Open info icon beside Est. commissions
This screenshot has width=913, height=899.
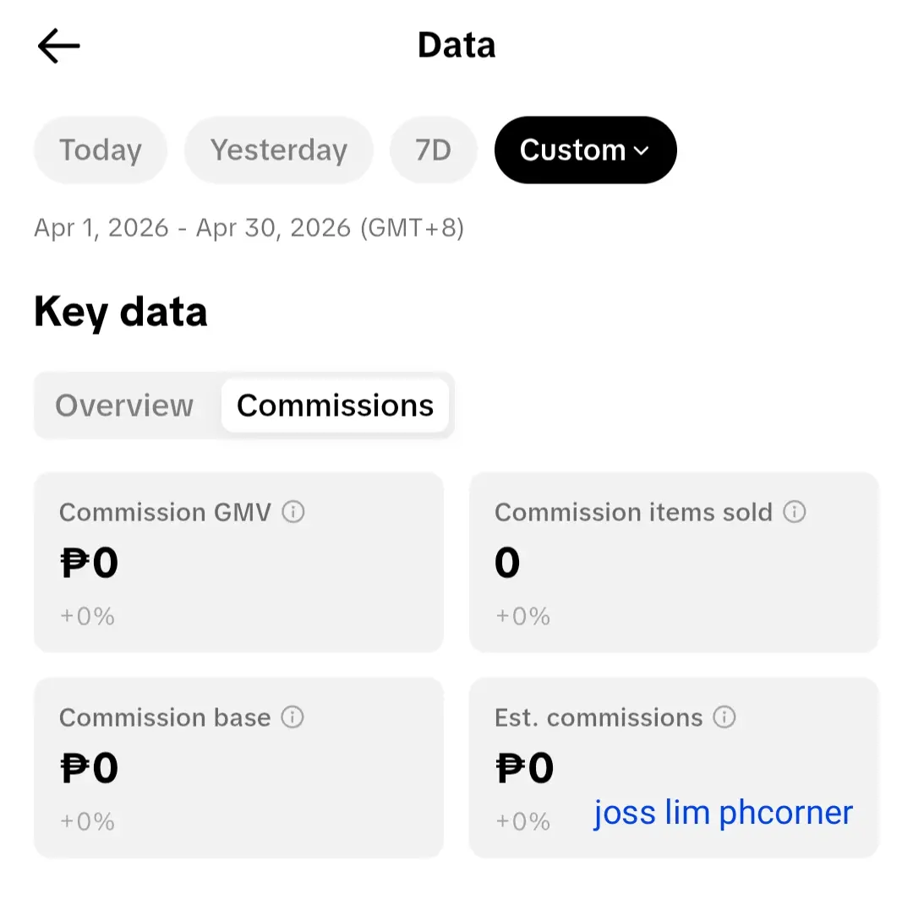(x=724, y=716)
